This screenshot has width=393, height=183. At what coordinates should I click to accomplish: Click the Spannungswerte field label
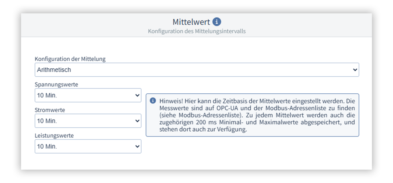tap(56, 84)
